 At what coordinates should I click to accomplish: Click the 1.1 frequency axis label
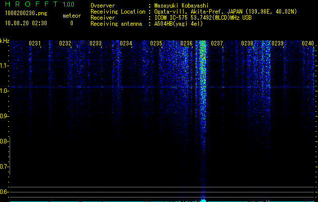pyautogui.click(x=5, y=66)
